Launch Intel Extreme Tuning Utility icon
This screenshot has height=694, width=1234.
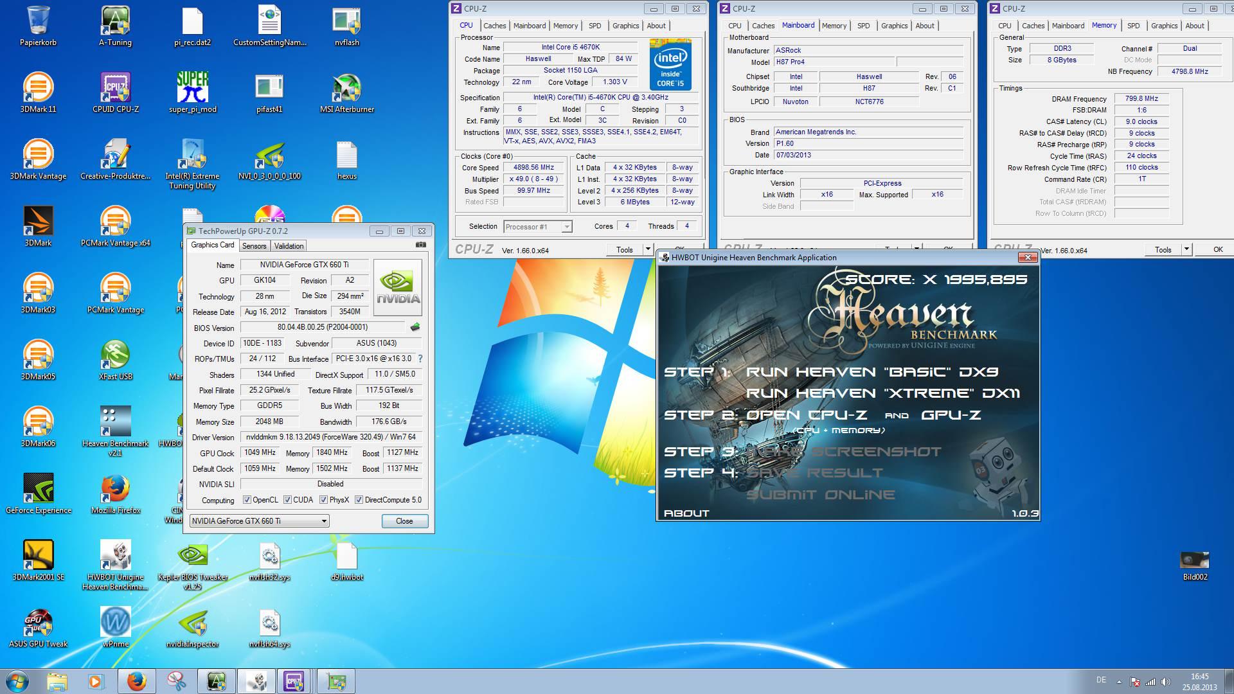193,164
